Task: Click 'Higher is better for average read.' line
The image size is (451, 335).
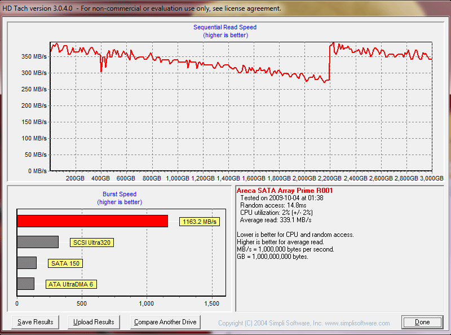Action: pos(280,242)
